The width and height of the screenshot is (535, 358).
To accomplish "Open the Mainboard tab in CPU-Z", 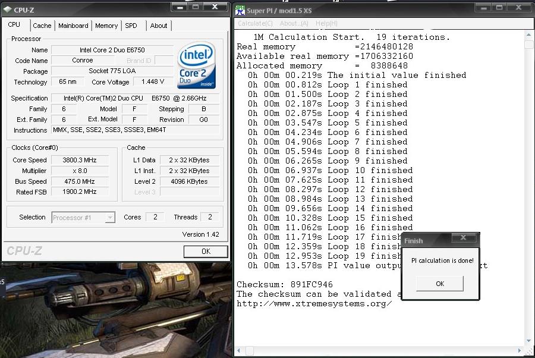I will point(73,26).
